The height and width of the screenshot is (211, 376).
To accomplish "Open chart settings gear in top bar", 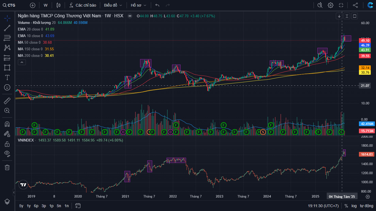I will pos(330,5).
